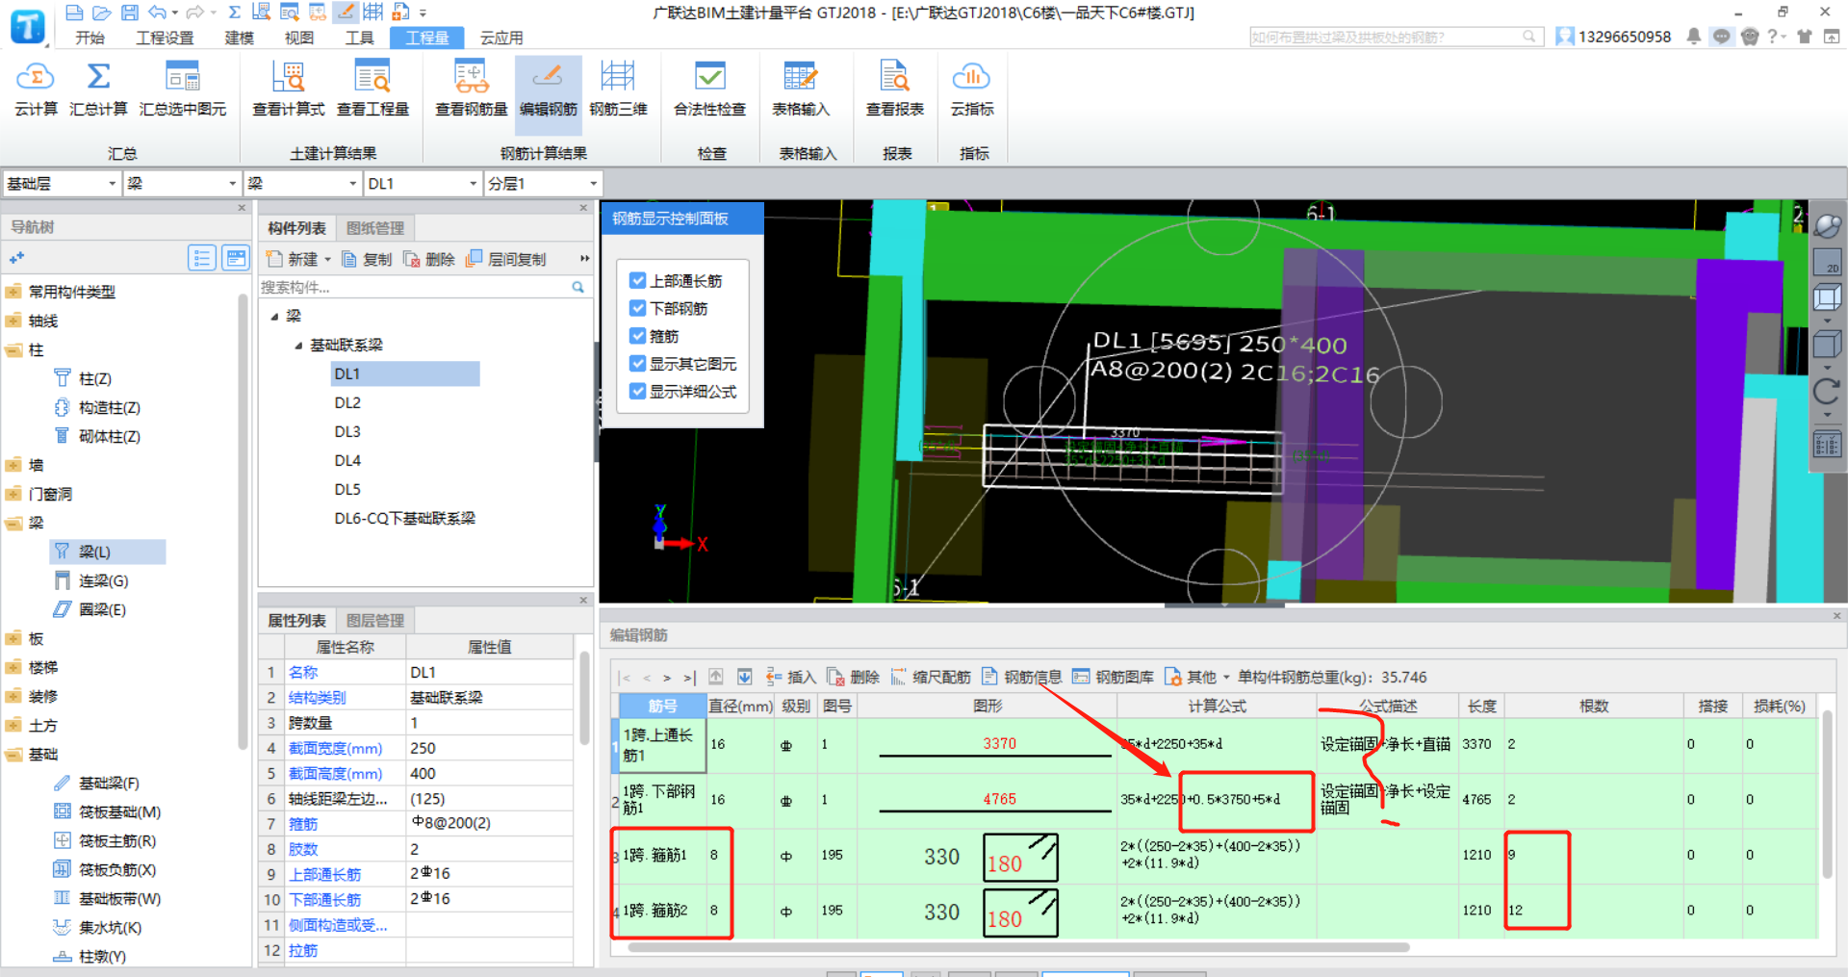The width and height of the screenshot is (1848, 977).
Task: Open 视图 ribbon tab
Action: click(298, 38)
